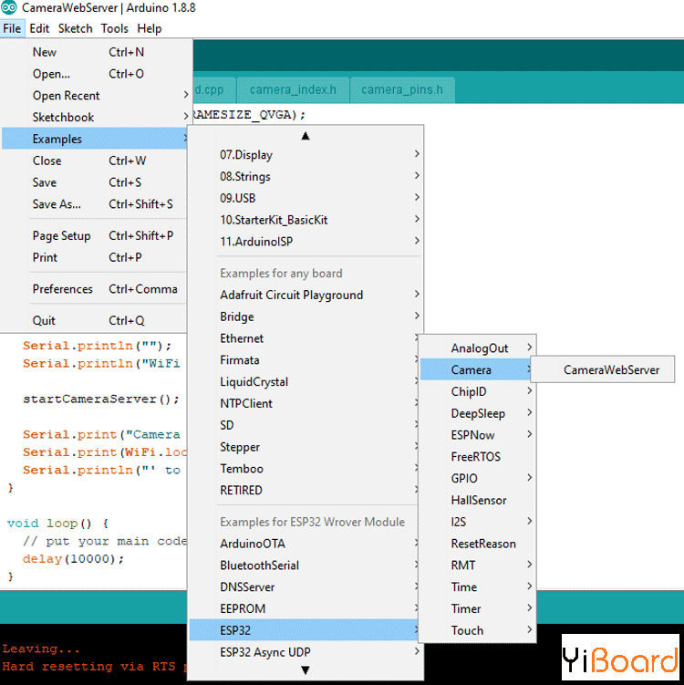Expand the Bridge examples
The width and height of the screenshot is (684, 685).
pyautogui.click(x=306, y=317)
